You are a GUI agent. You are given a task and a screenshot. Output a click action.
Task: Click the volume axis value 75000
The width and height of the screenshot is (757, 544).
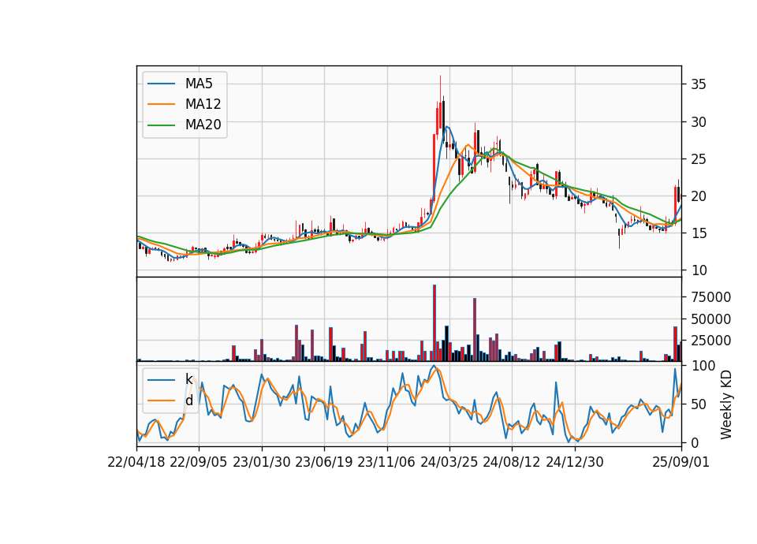(x=710, y=297)
